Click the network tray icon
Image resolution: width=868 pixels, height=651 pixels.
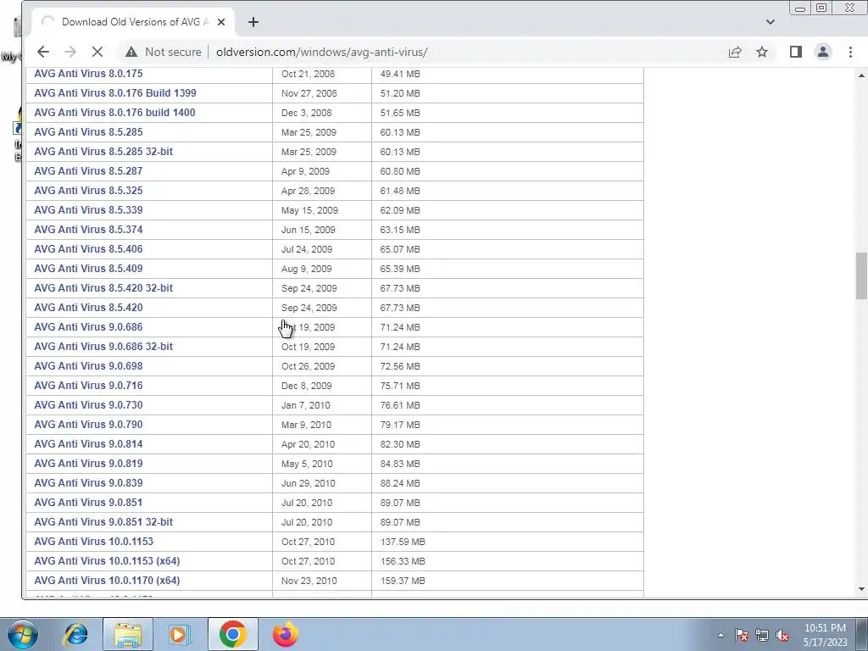point(762,636)
